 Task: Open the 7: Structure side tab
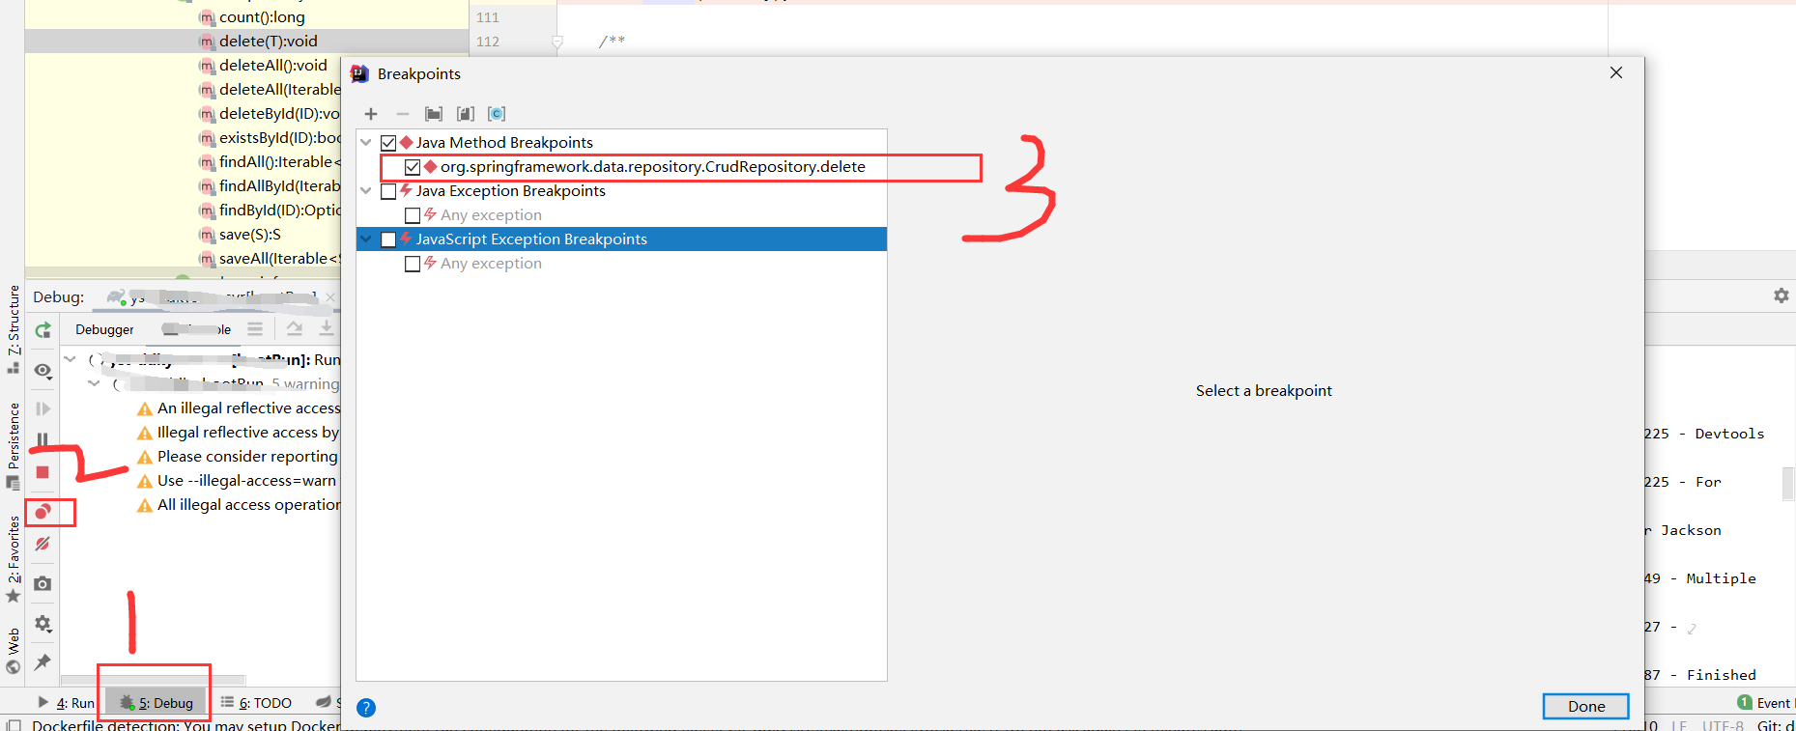pos(14,329)
